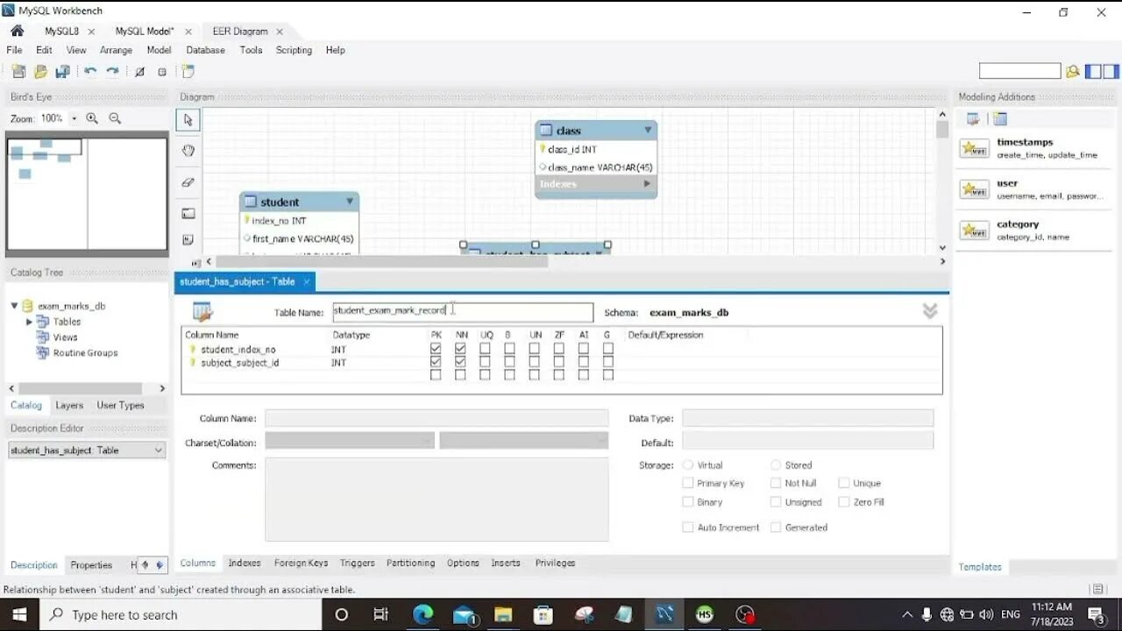Select the pointer selection tool
The width and height of the screenshot is (1122, 631).
pyautogui.click(x=188, y=119)
